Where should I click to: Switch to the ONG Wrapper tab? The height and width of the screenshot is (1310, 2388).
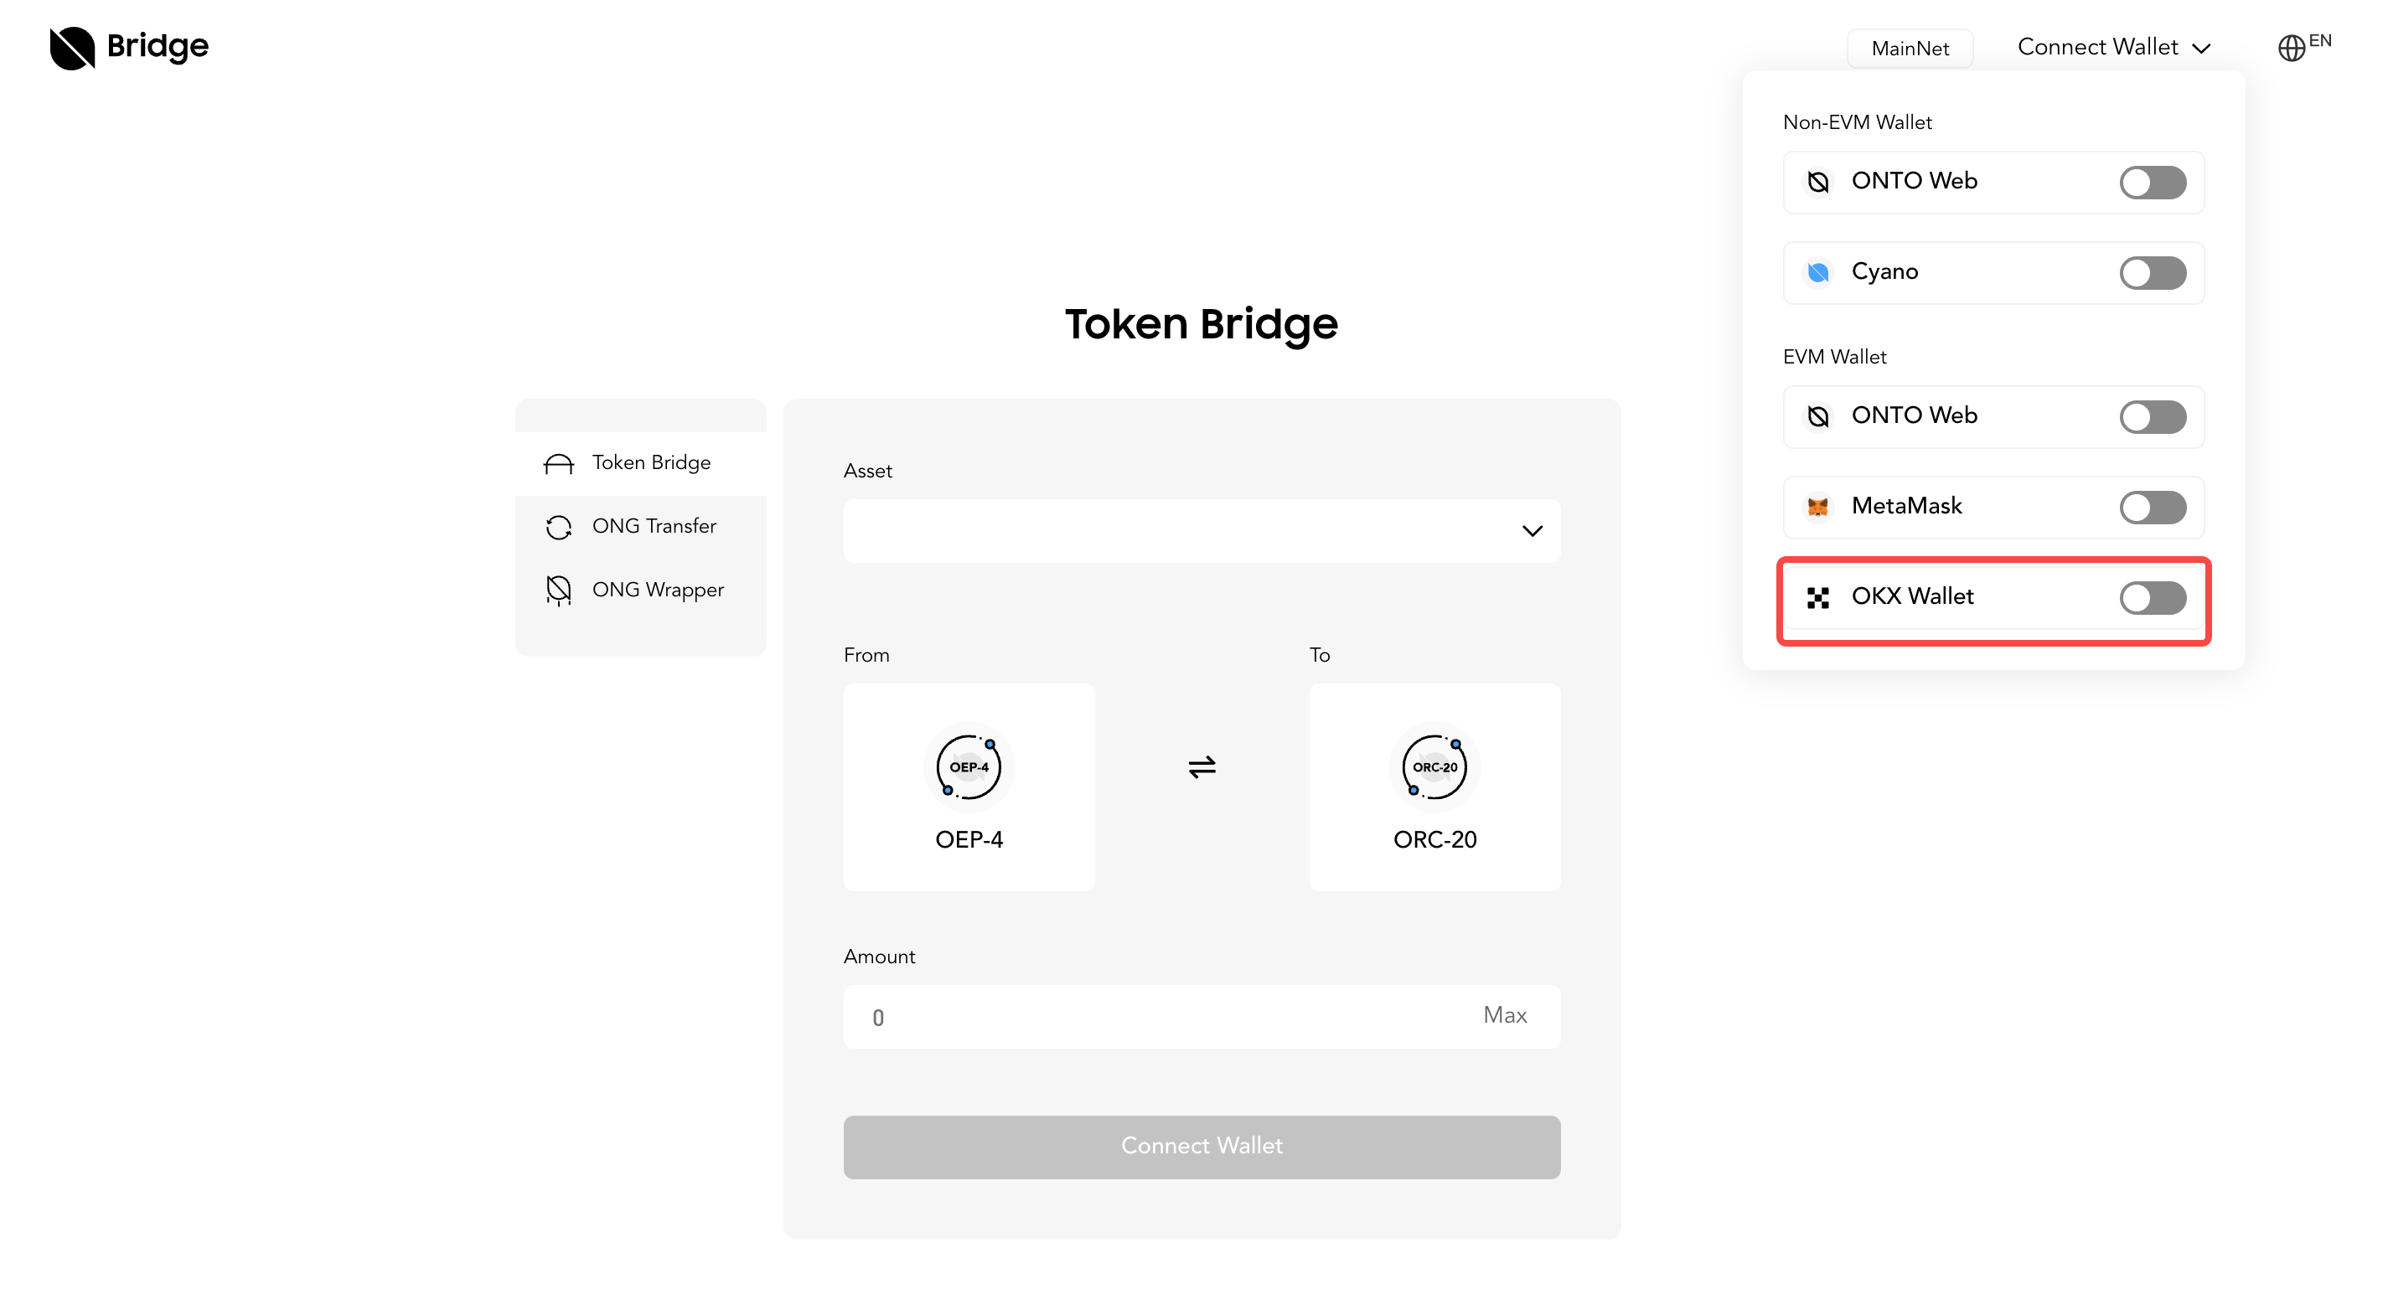pos(657,591)
